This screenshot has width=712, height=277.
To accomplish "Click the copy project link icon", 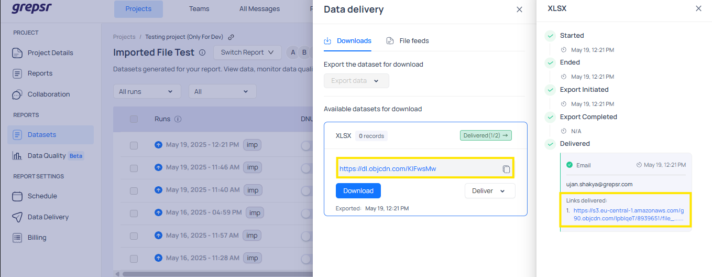I will pyautogui.click(x=231, y=37).
